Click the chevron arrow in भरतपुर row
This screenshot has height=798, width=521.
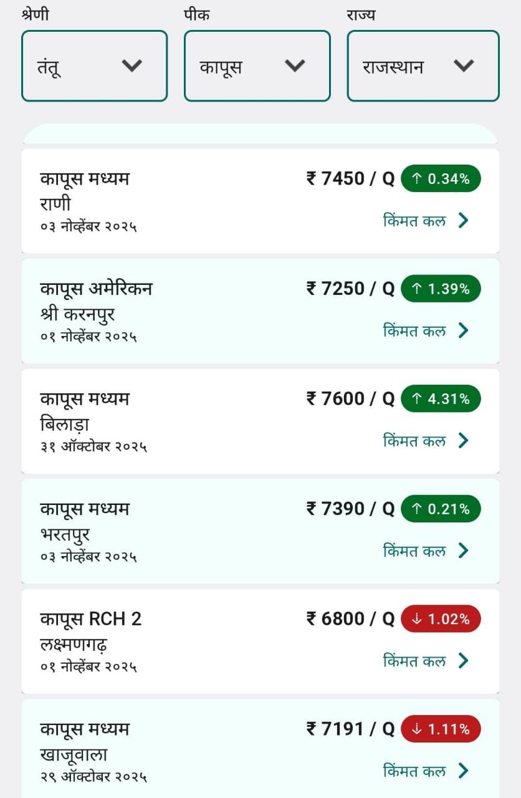pos(463,550)
